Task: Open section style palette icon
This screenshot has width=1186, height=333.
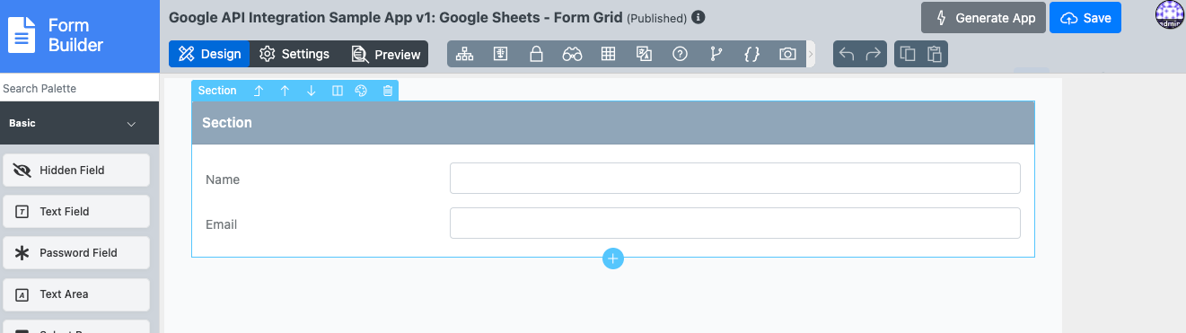Action: [361, 91]
